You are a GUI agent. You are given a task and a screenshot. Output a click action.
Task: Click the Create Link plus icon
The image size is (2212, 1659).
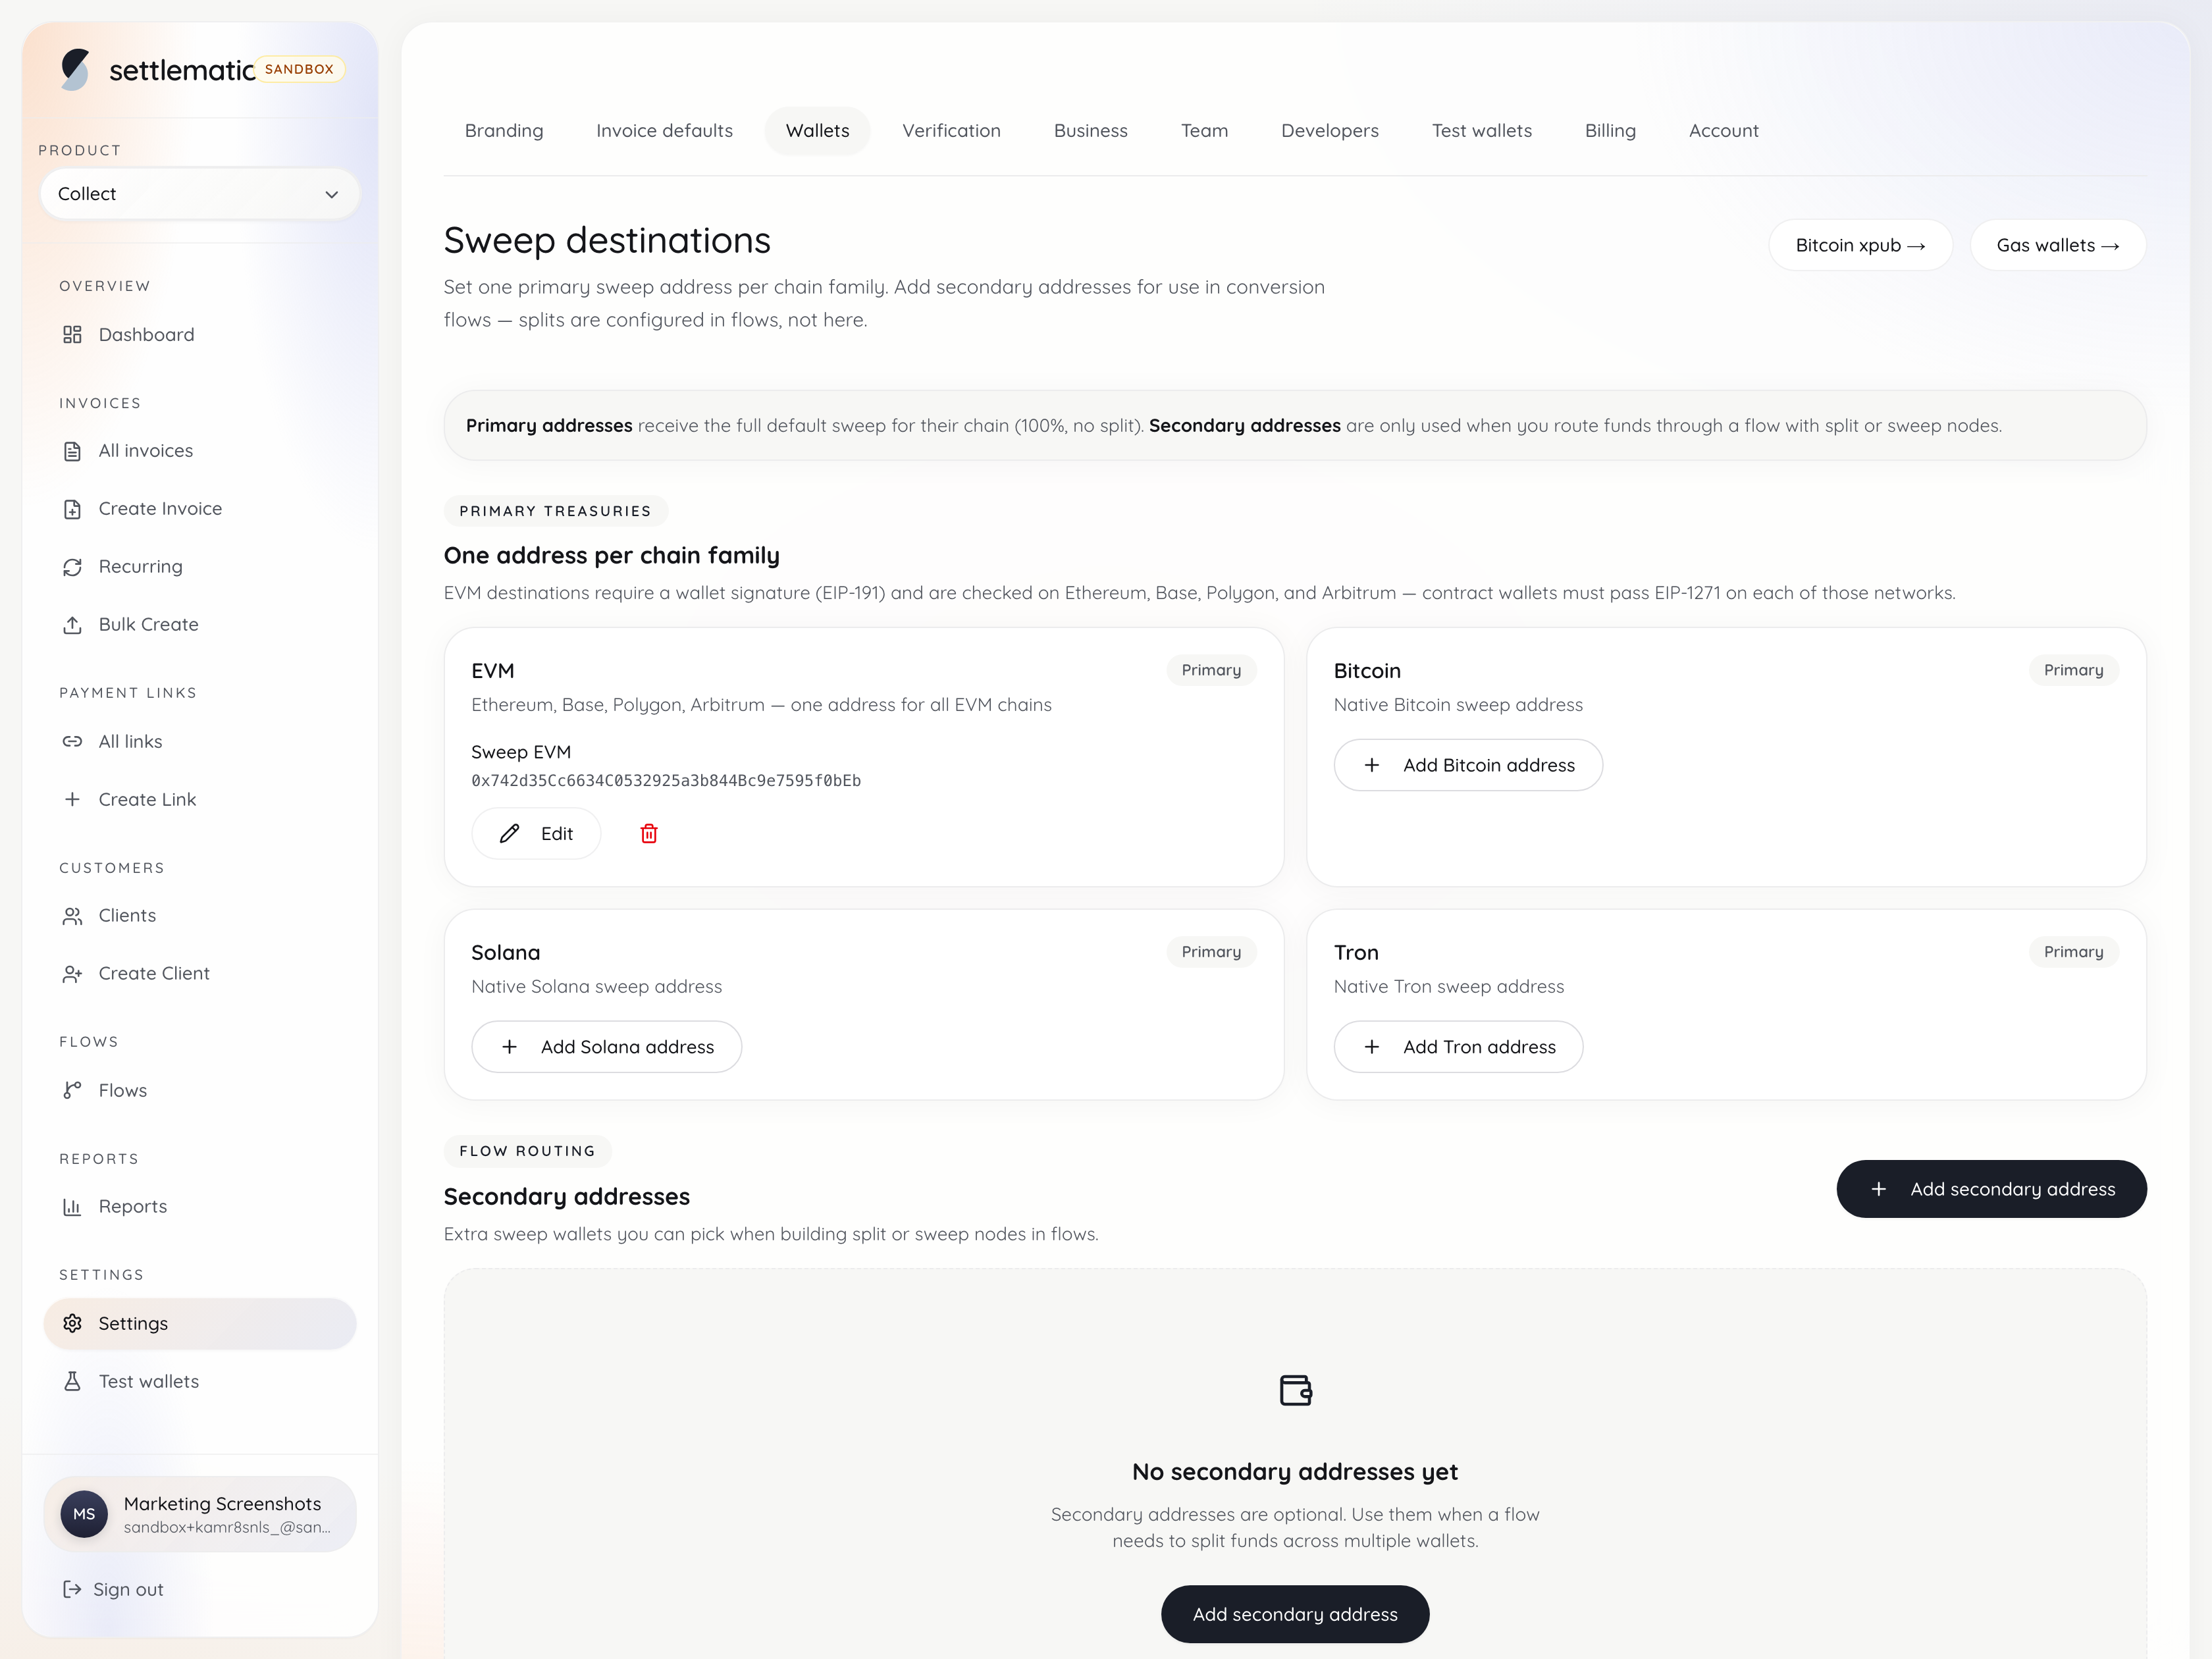point(72,799)
